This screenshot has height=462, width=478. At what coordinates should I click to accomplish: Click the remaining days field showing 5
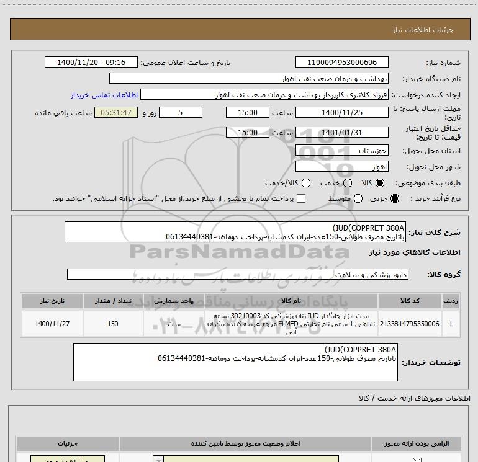coord(181,112)
